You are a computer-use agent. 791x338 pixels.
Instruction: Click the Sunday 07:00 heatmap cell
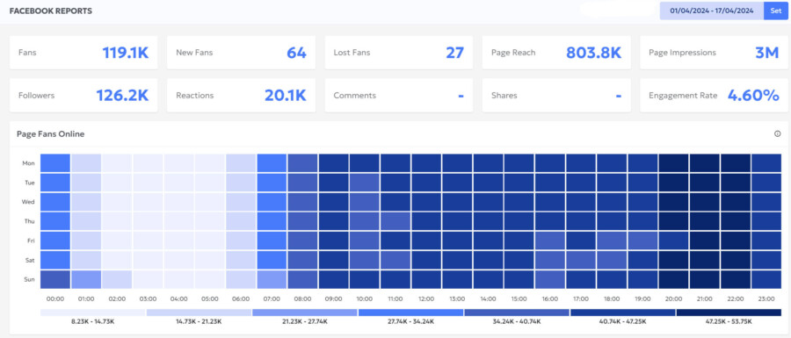[x=272, y=279]
